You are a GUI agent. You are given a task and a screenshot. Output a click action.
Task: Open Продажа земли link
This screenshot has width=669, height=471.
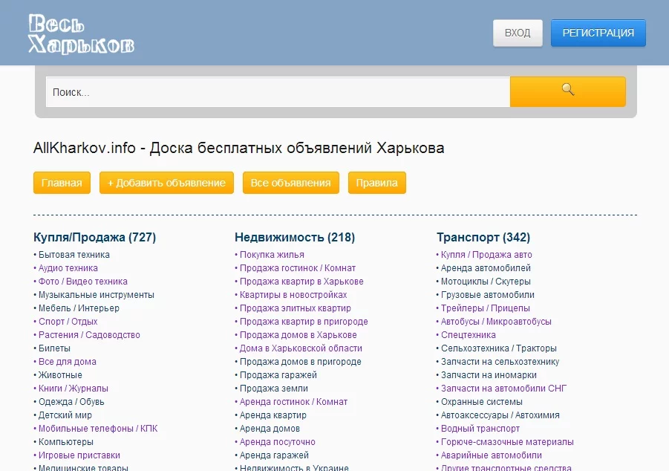point(274,388)
